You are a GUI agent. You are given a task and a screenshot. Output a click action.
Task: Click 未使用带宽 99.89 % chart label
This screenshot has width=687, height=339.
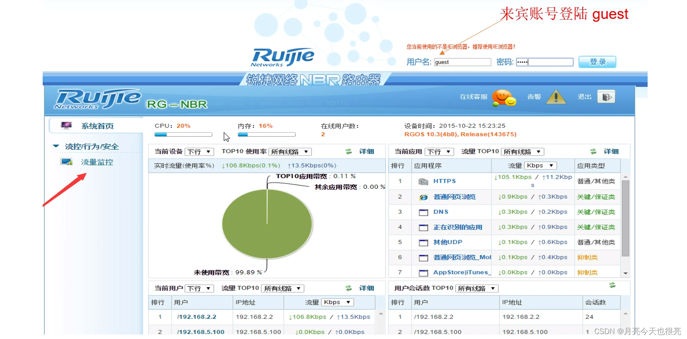pyautogui.click(x=228, y=273)
